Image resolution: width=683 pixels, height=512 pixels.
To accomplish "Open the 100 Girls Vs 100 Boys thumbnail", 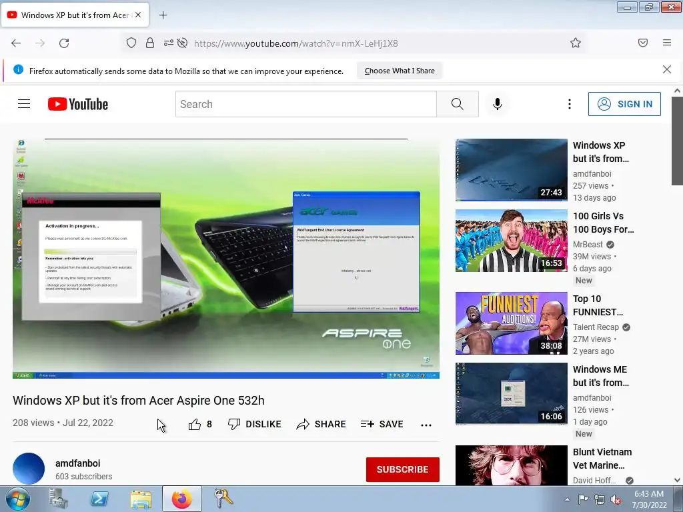I will coord(512,240).
